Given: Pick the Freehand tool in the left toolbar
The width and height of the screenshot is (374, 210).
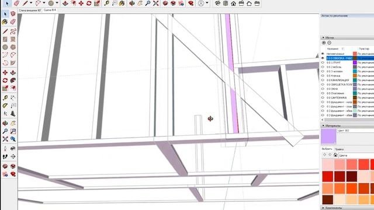Looking at the screenshot, I should [x=13, y=31].
